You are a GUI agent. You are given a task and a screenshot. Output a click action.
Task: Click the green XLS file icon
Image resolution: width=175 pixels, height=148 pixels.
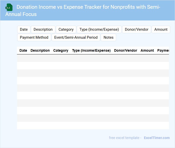[9, 7]
